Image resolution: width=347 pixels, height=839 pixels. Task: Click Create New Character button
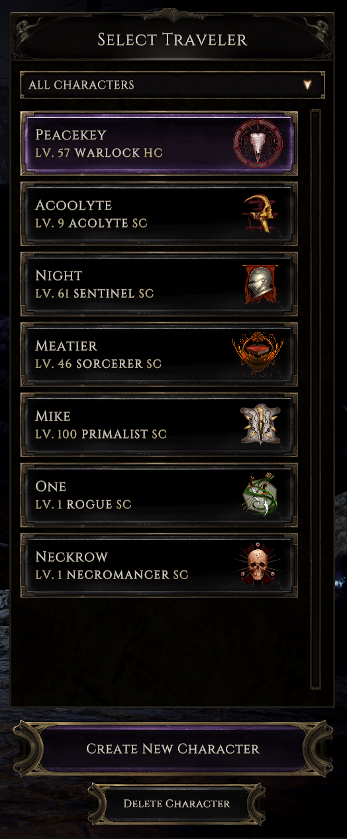click(173, 749)
